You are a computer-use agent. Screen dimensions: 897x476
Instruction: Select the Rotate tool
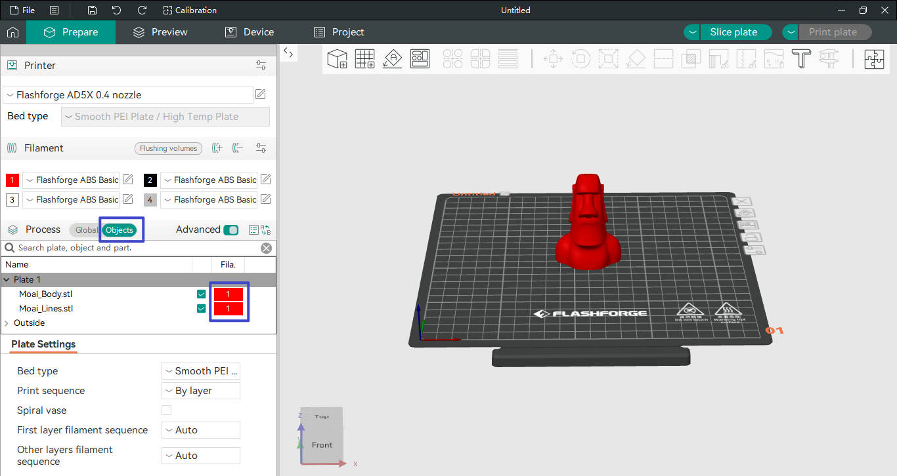[x=580, y=59]
